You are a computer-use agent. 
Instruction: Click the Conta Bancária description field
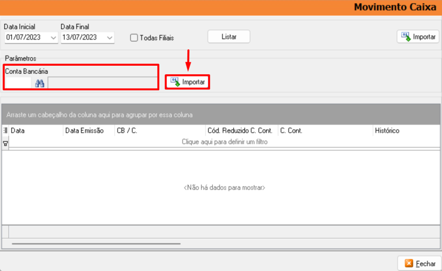pos(103,83)
